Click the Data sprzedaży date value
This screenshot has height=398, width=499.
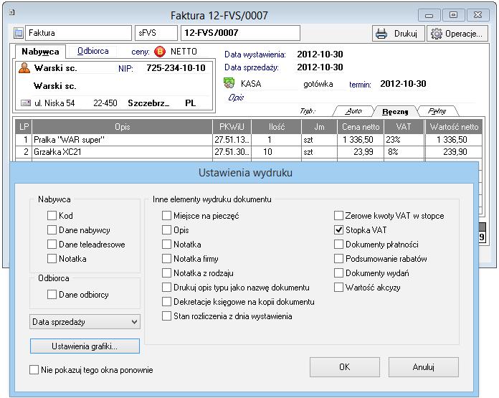(320, 67)
